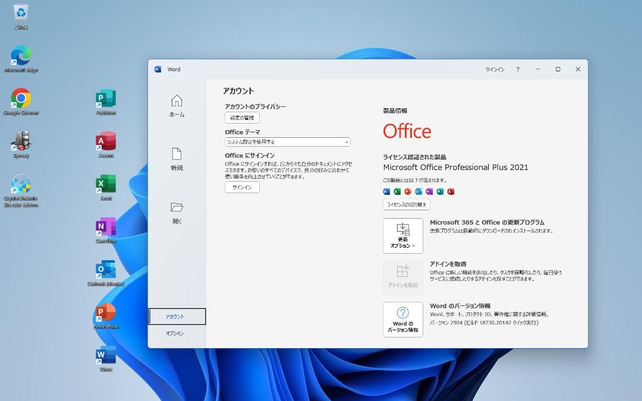The height and width of the screenshot is (401, 642).
Task: Open the About Word (Word のバージョン情報) button
Action: [x=402, y=320]
